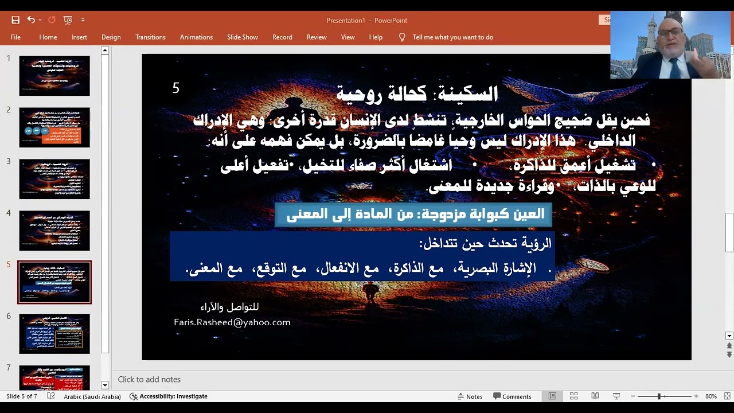Click the blue box text 'الرؤية تحدث حين تتداخل'
Screen dimensions: 734x413
tap(485, 243)
